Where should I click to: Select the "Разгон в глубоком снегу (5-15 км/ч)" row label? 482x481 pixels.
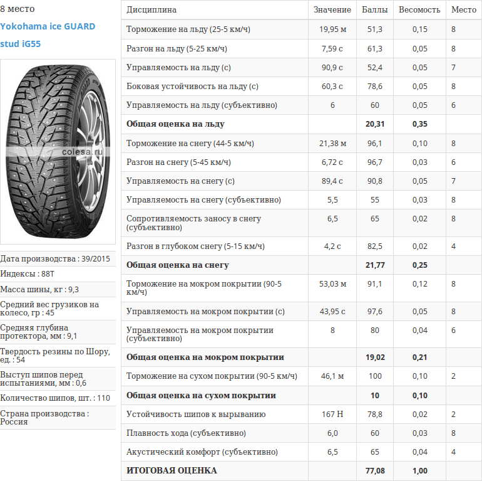coord(195,246)
